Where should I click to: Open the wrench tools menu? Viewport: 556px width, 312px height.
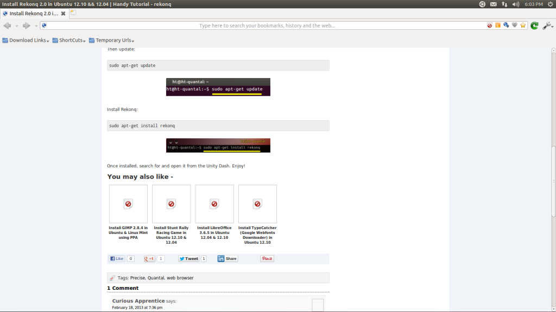547,25
